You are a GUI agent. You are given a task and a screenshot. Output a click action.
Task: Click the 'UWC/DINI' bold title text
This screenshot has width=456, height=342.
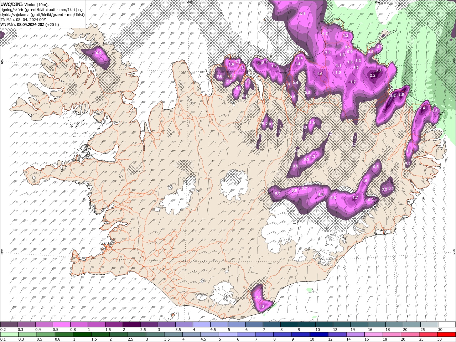click(11, 4)
